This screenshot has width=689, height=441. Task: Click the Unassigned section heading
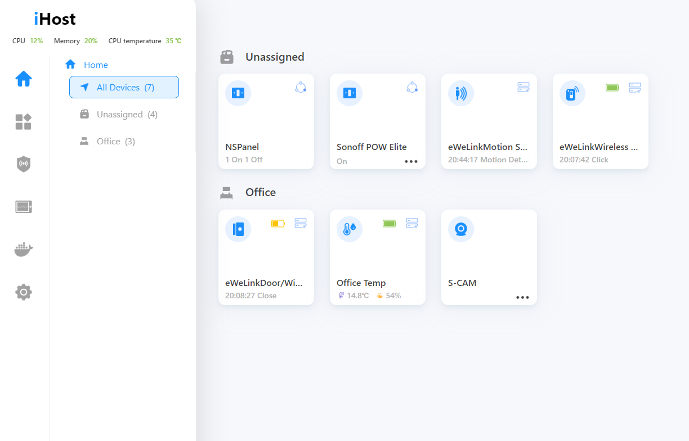pos(275,57)
